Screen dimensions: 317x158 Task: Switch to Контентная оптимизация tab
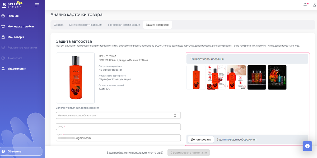[x=86, y=25]
